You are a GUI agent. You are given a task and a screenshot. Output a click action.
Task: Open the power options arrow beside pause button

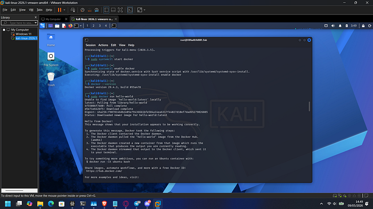(x=64, y=10)
